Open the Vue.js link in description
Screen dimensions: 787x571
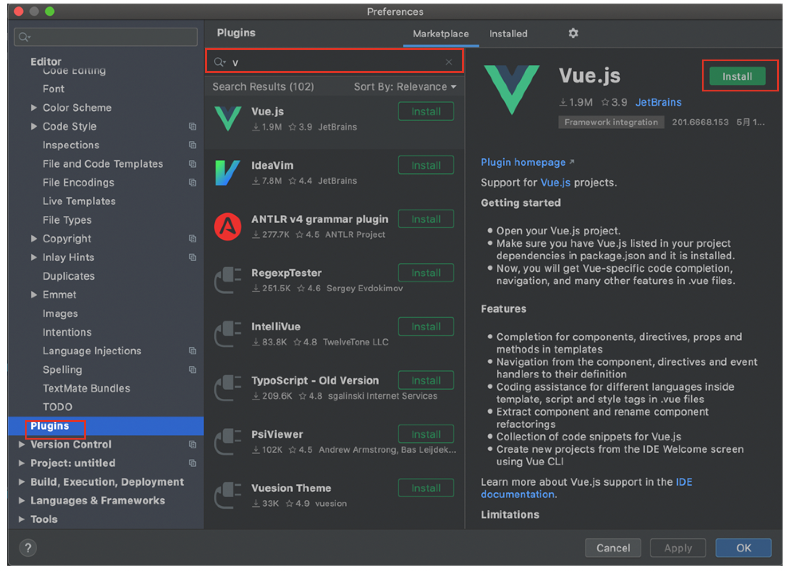coord(555,182)
